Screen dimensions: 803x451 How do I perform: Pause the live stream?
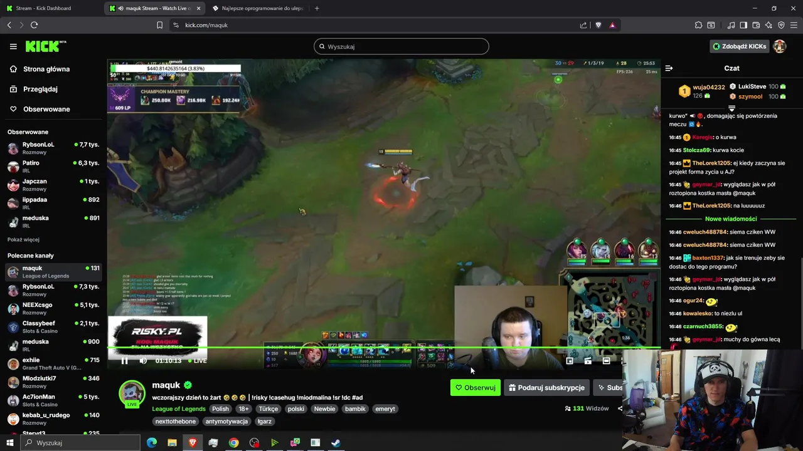(124, 361)
